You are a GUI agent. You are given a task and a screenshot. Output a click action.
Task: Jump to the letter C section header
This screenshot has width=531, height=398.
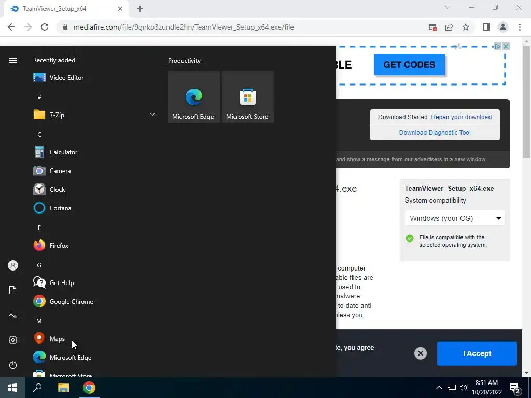pos(39,135)
